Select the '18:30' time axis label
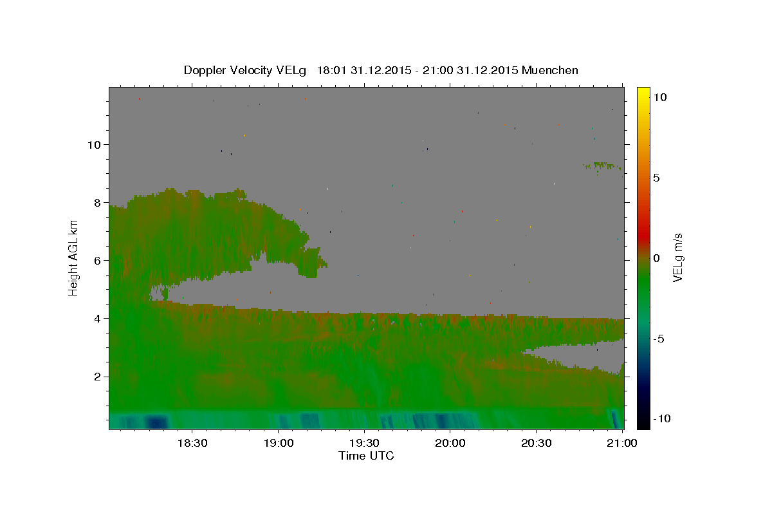772x515 pixels. point(192,443)
